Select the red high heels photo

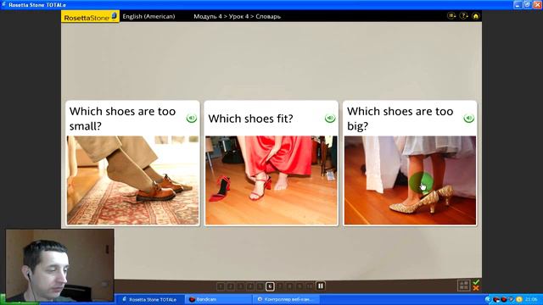(271, 180)
